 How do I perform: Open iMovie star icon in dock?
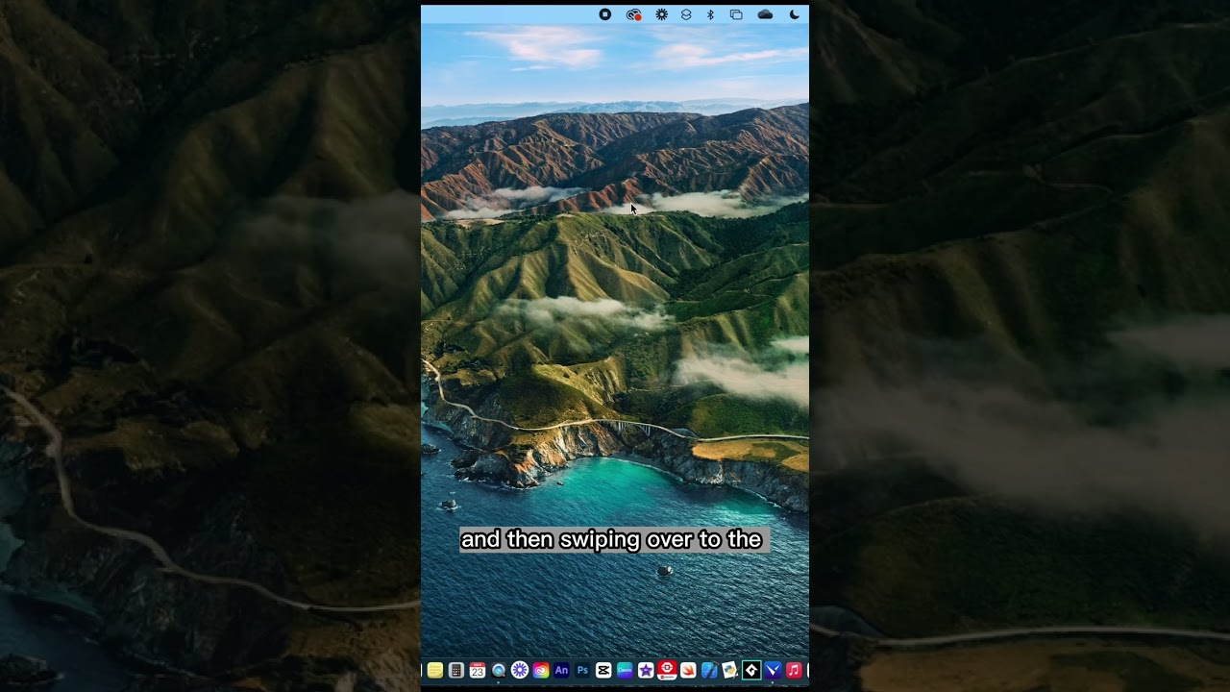pyautogui.click(x=646, y=670)
